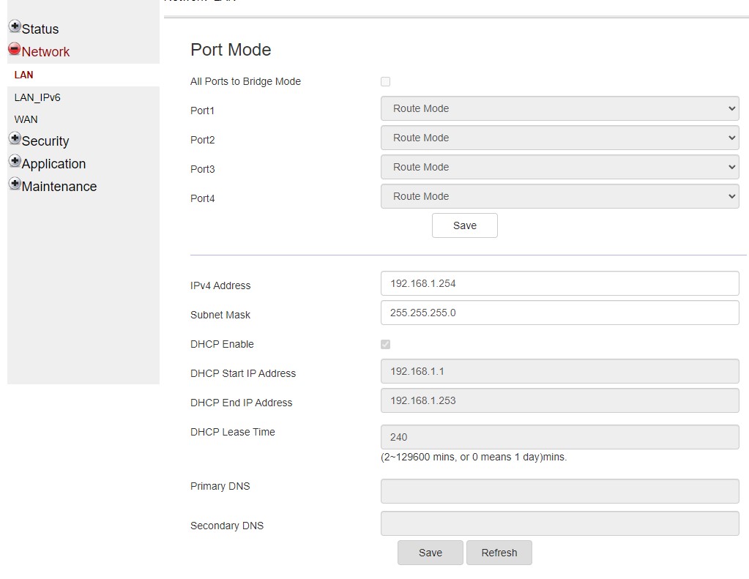Toggle All Ports to Bridge Mode checkbox
Screen dimensions: 749x579
coord(385,82)
